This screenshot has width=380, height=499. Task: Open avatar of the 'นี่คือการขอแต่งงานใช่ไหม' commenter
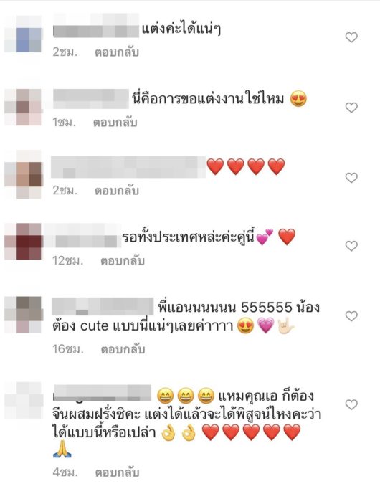pyautogui.click(x=23, y=107)
